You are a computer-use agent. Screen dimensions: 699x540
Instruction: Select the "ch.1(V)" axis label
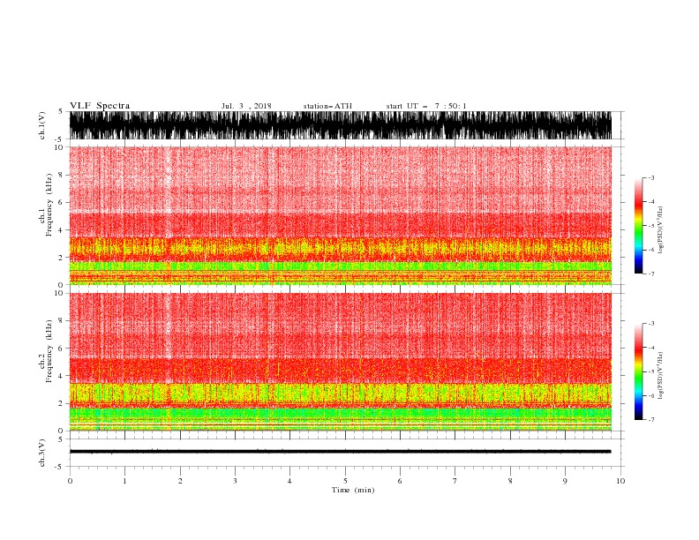tap(42, 125)
